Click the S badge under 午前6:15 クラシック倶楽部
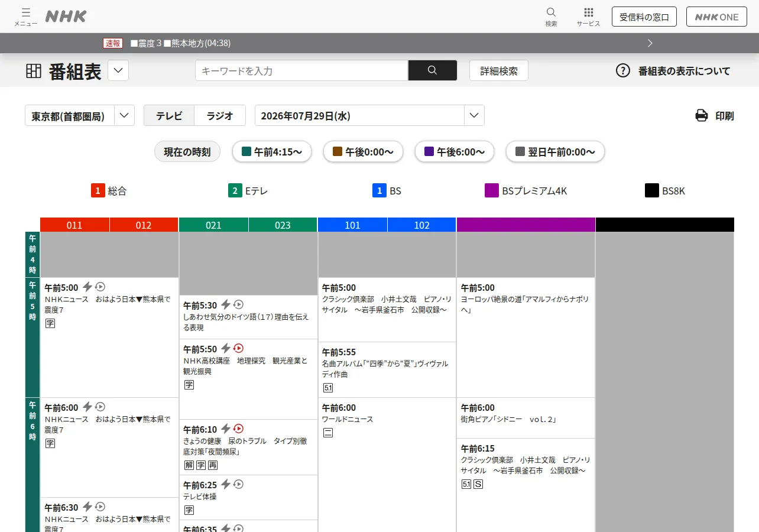 coord(478,484)
